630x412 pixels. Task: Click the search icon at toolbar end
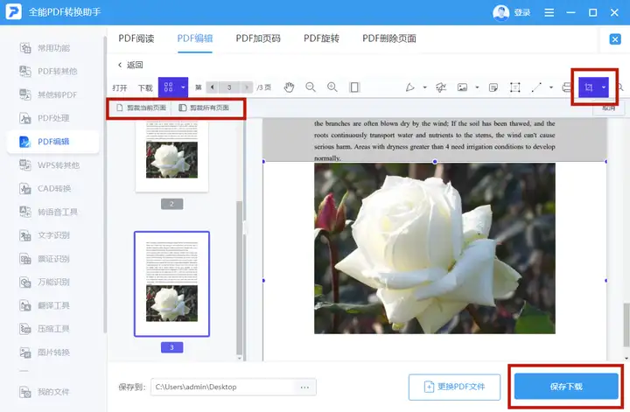(x=620, y=87)
